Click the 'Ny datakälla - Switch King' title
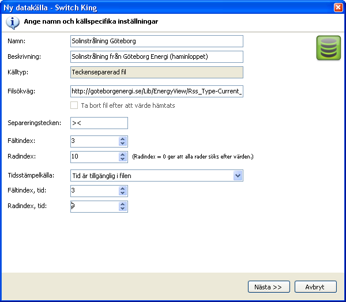The width and height of the screenshot is (346, 302). [x=50, y=7]
